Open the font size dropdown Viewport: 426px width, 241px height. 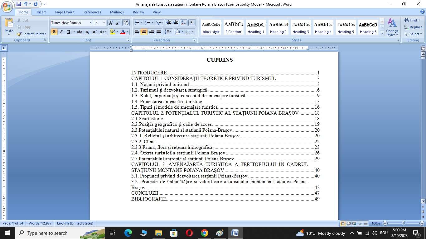click(104, 23)
